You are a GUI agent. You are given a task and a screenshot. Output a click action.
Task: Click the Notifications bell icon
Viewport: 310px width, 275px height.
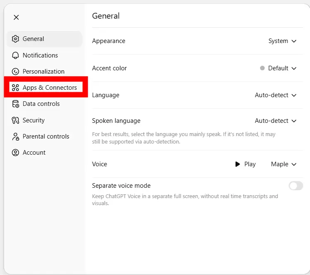(x=15, y=55)
